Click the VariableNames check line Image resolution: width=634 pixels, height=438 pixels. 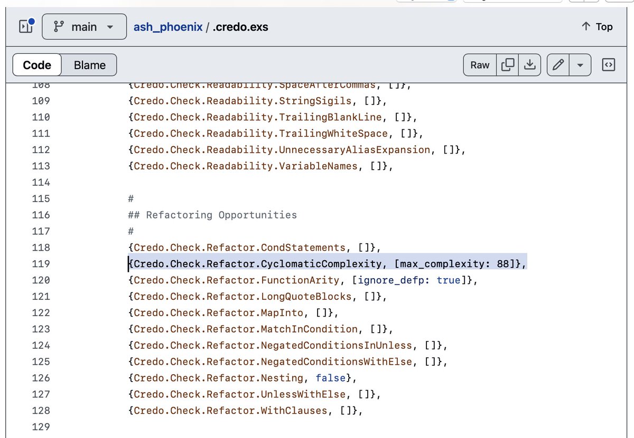pos(261,166)
